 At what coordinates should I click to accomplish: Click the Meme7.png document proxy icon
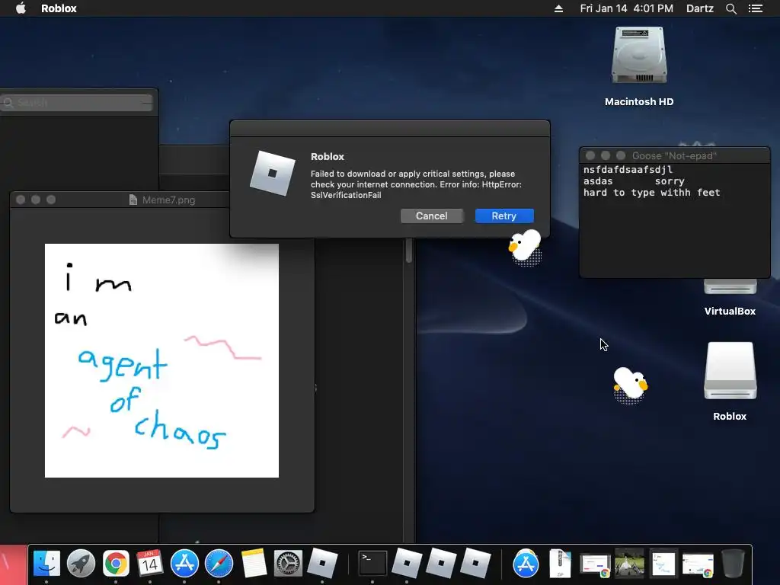pyautogui.click(x=133, y=200)
